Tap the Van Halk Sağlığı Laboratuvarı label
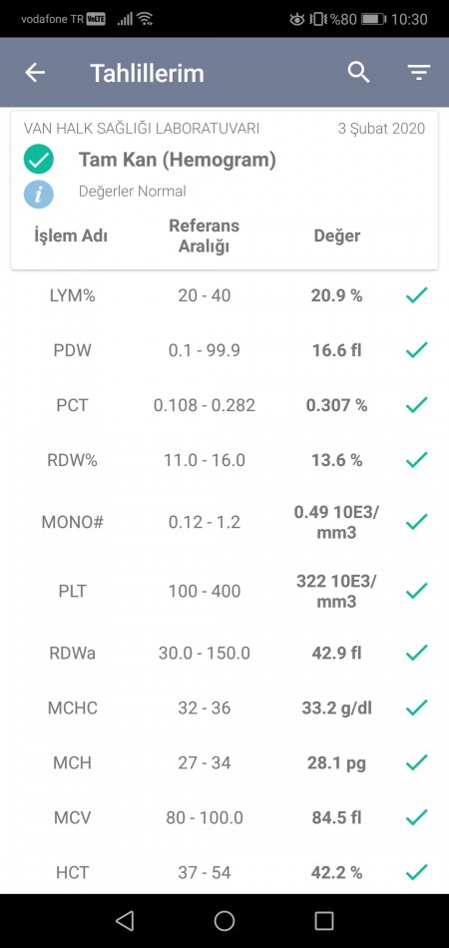Viewport: 449px width, 948px height. point(142,128)
